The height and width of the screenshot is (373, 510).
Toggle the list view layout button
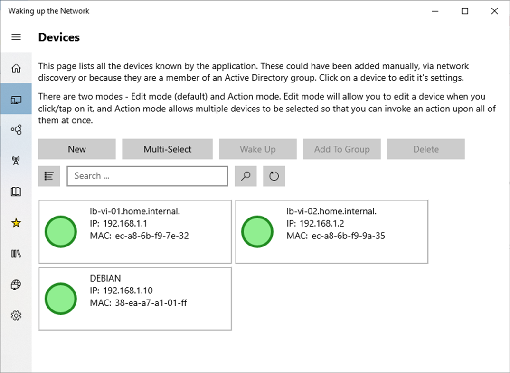[49, 176]
